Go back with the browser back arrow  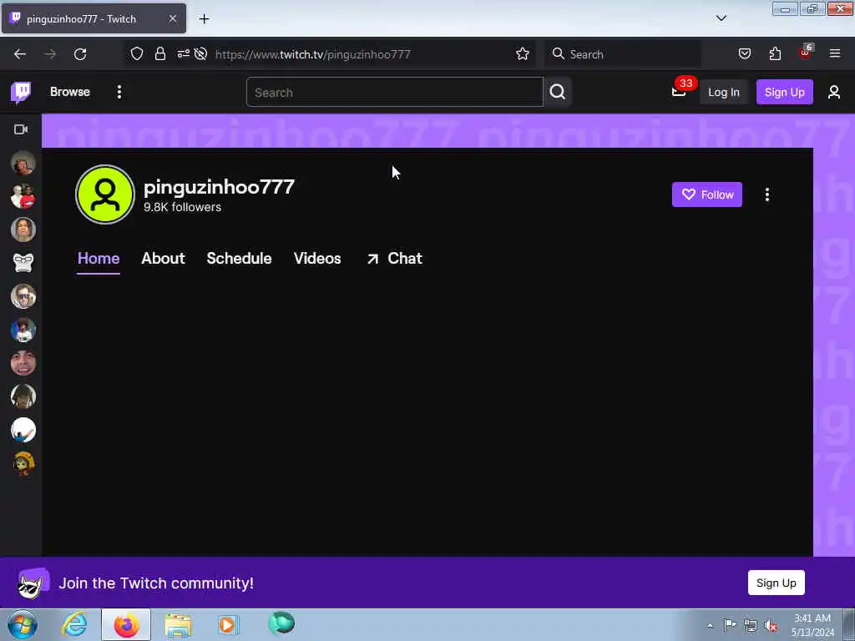point(20,54)
